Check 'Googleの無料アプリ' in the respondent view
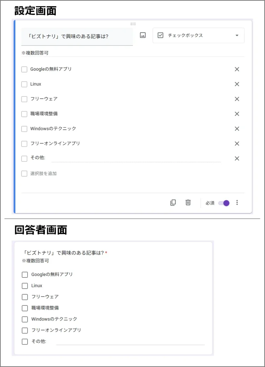265x367 pixels. (x=25, y=275)
